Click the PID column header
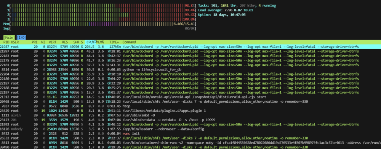This screenshot has width=381, height=149. 6,42
